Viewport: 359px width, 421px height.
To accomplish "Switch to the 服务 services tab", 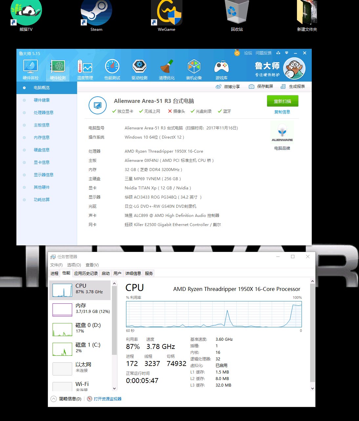I will [149, 273].
